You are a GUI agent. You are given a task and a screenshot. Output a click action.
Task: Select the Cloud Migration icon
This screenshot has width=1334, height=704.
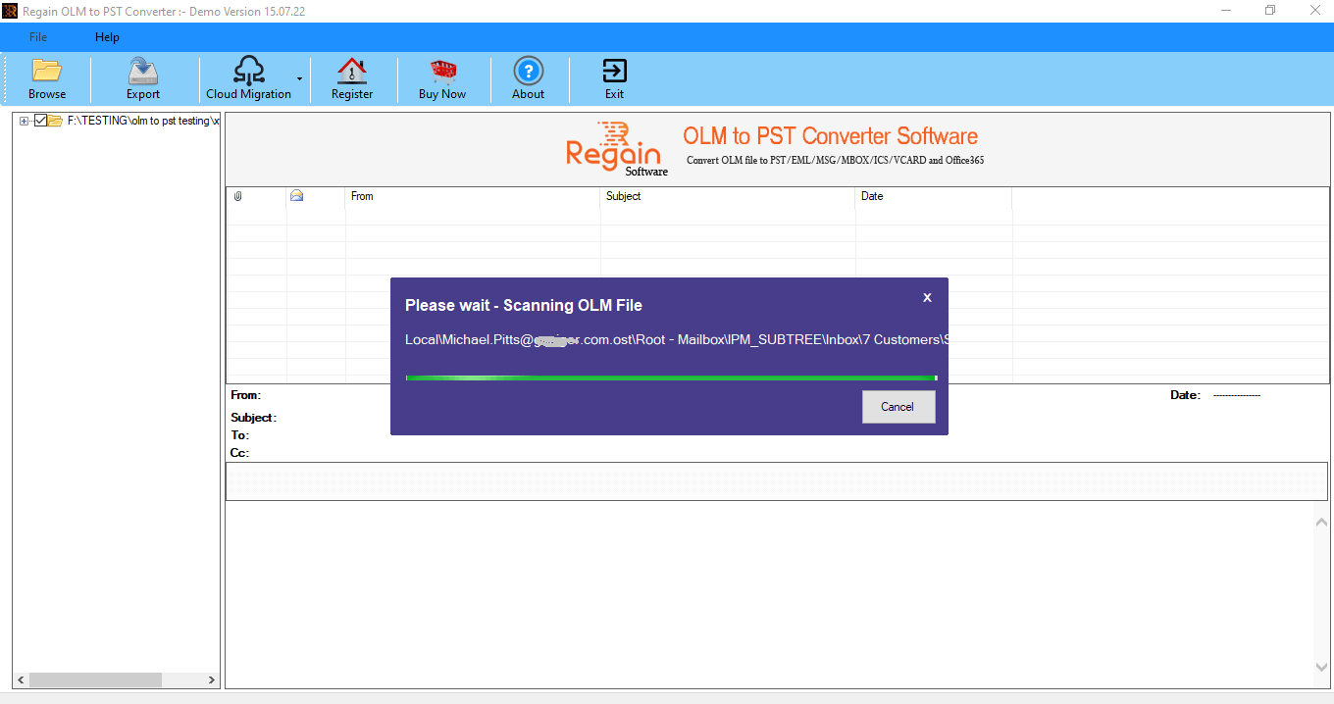pyautogui.click(x=250, y=77)
